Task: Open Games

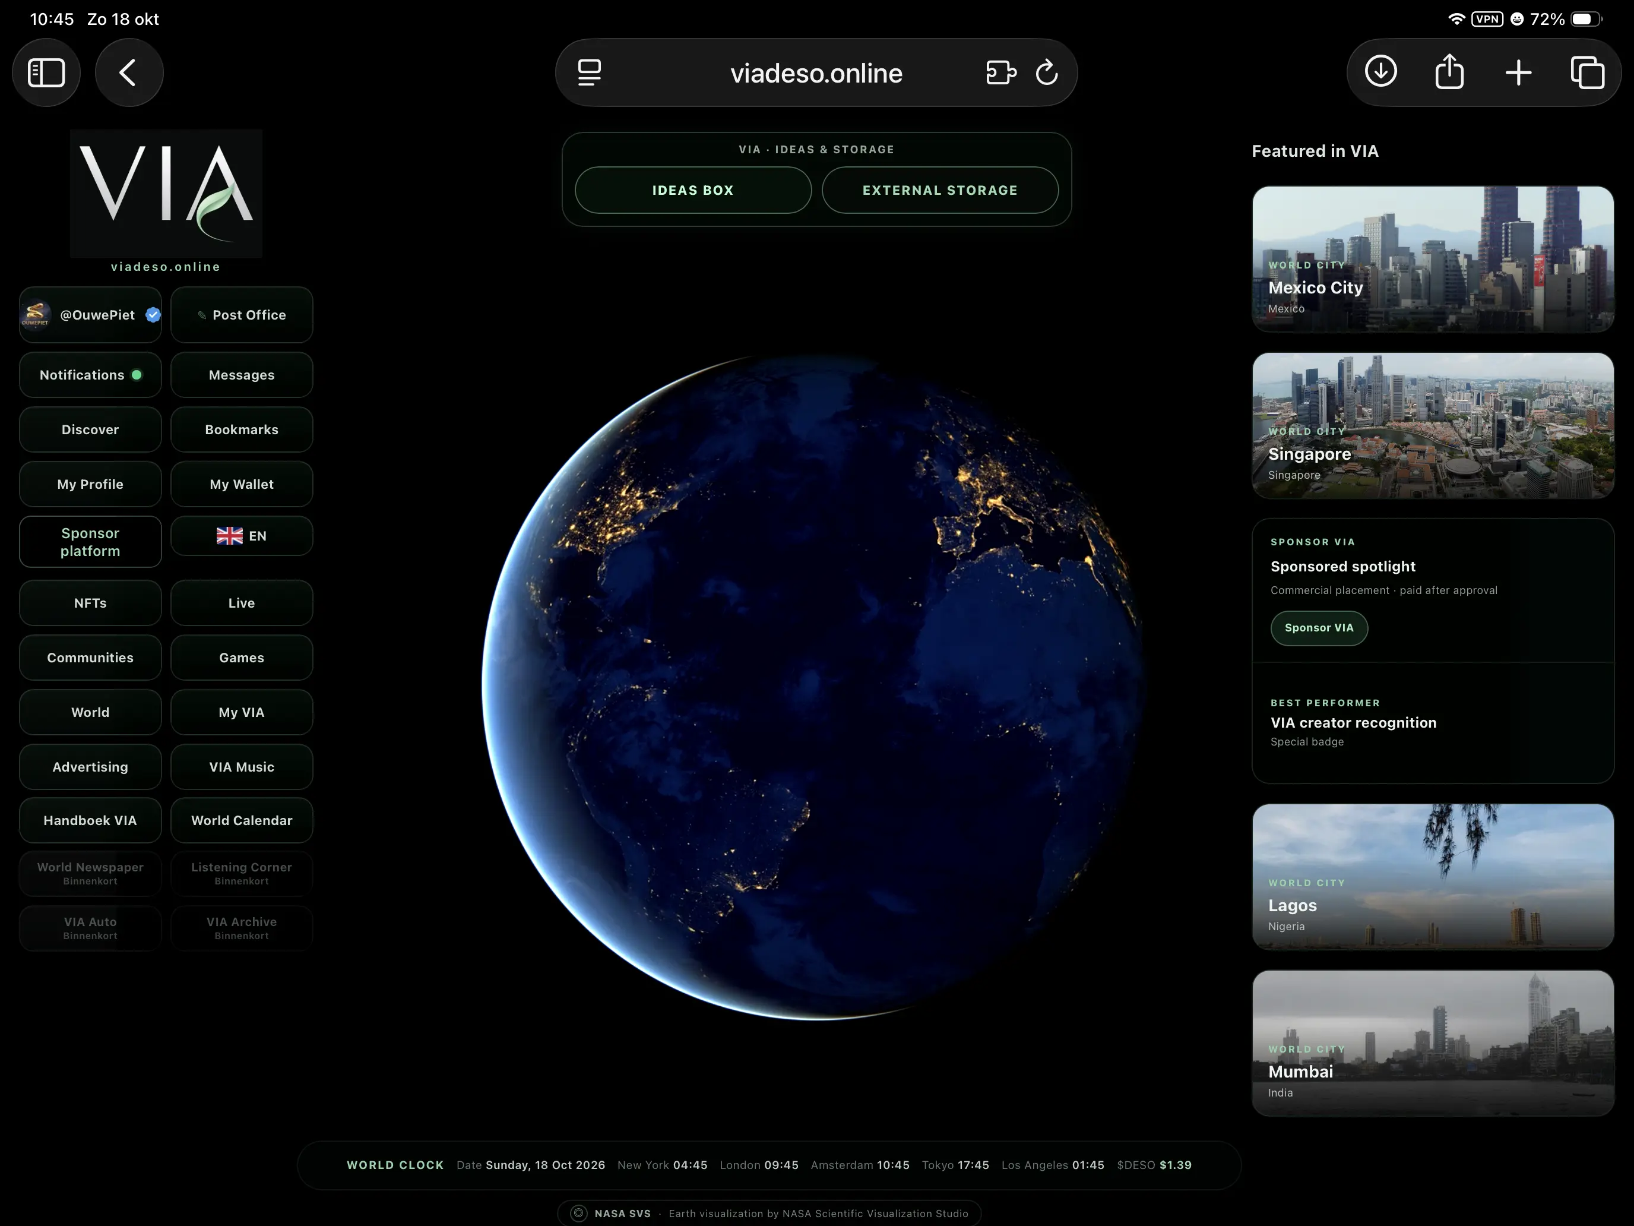Action: point(242,658)
